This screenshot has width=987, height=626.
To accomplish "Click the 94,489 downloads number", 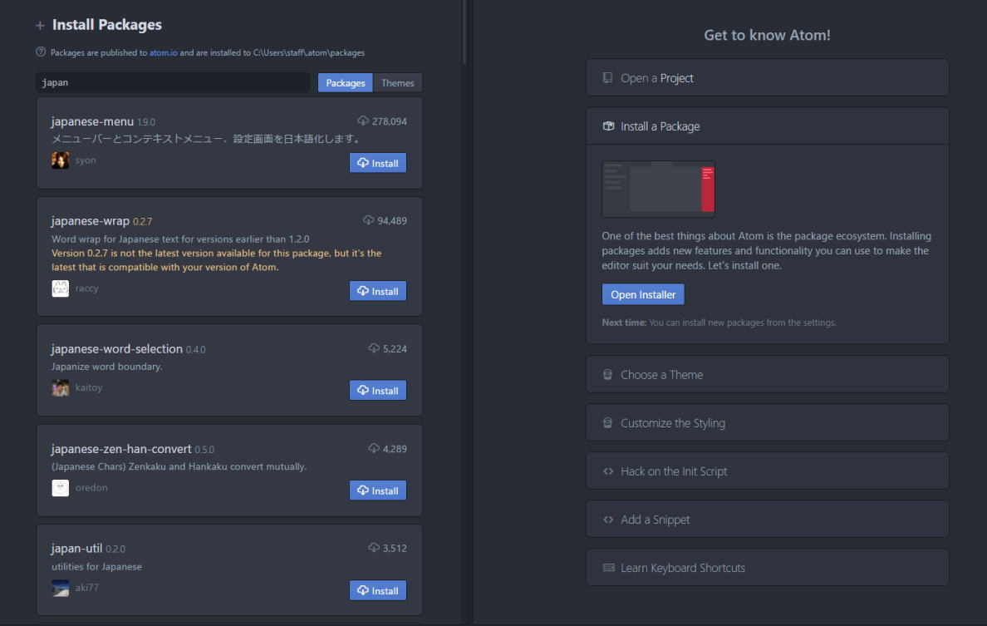I will tap(392, 221).
